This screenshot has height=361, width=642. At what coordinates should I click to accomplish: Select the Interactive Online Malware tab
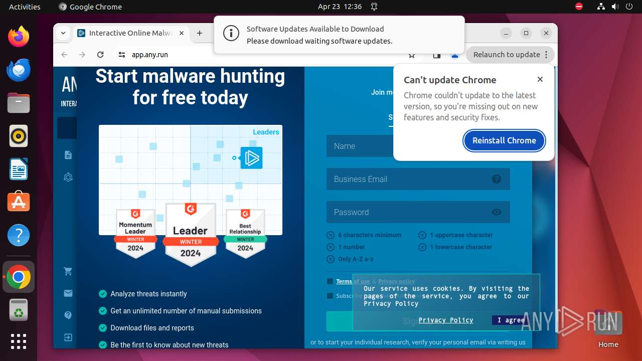pos(130,33)
